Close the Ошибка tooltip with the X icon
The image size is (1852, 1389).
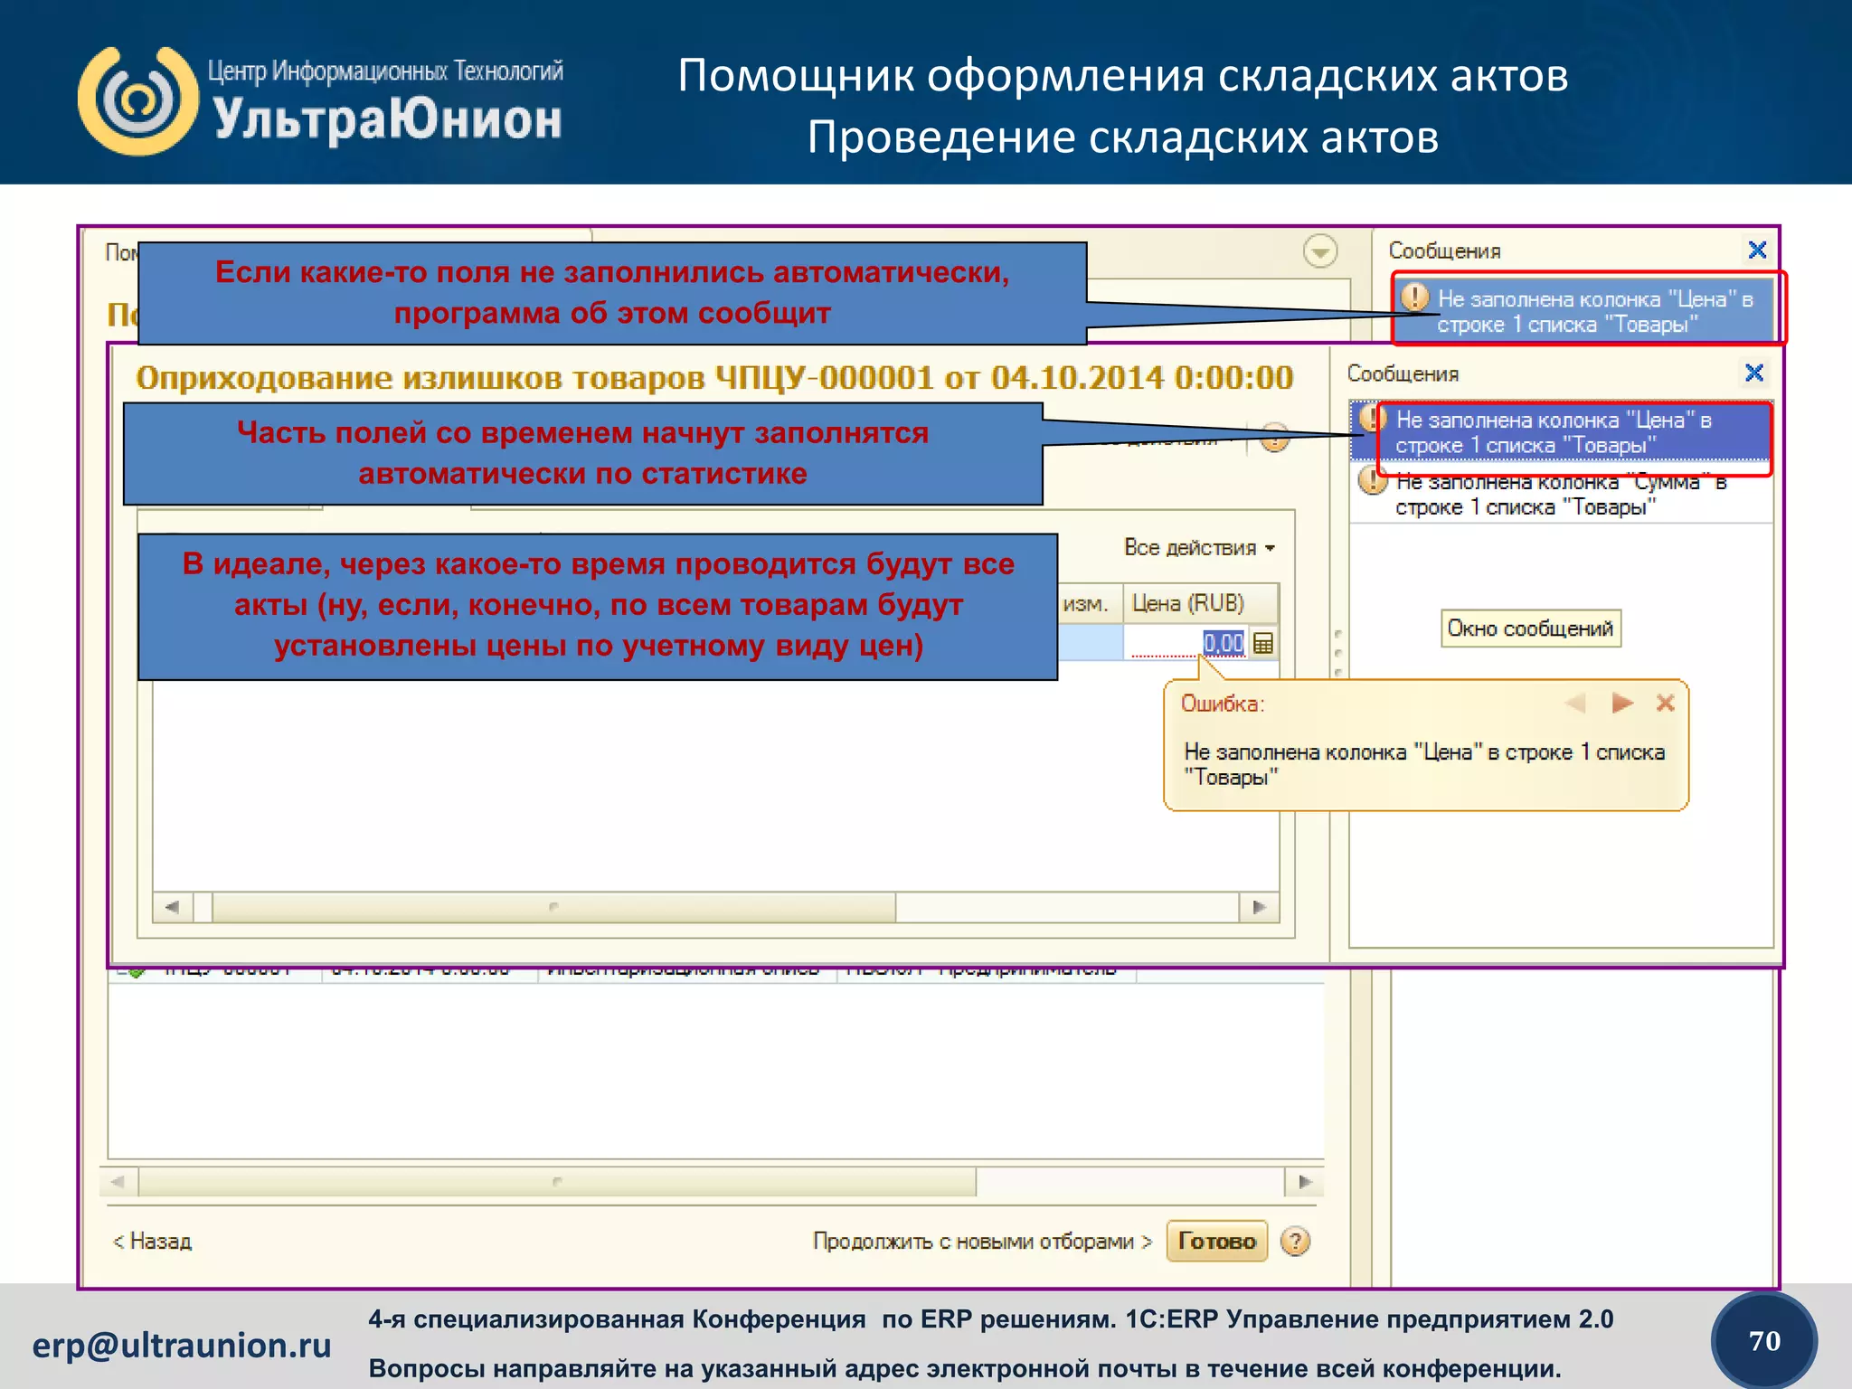point(1666,703)
